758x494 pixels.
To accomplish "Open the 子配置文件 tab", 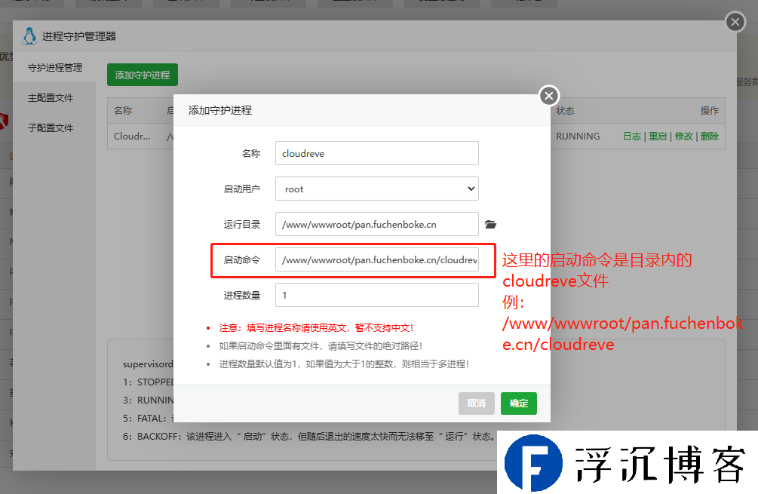I will (51, 127).
